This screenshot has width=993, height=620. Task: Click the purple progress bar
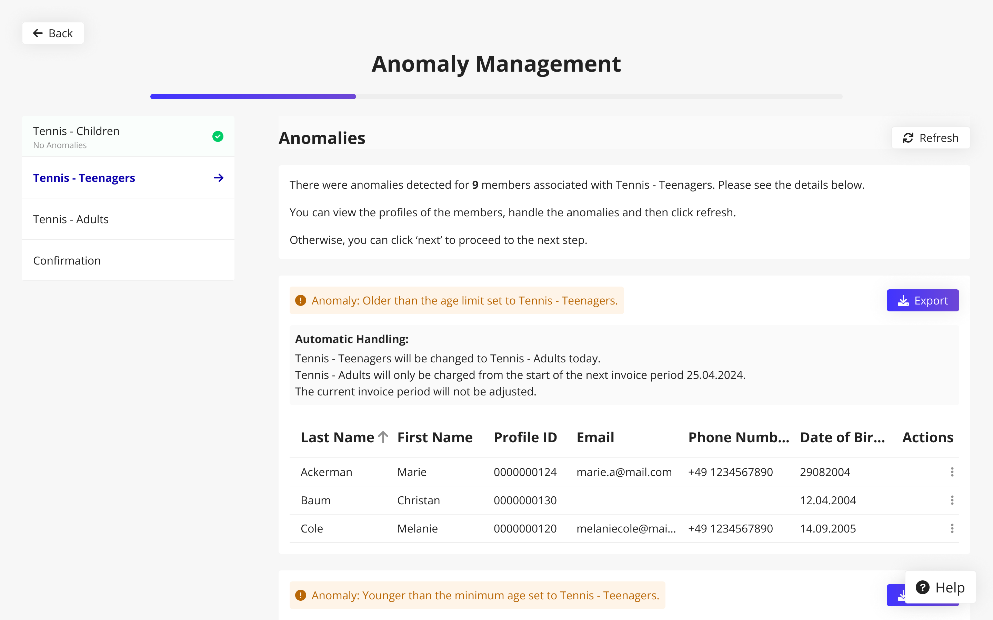pyautogui.click(x=253, y=97)
